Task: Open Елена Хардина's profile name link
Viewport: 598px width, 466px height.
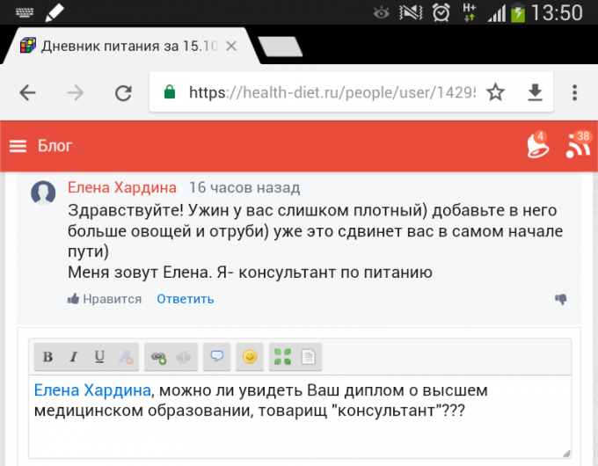Action: click(x=122, y=187)
